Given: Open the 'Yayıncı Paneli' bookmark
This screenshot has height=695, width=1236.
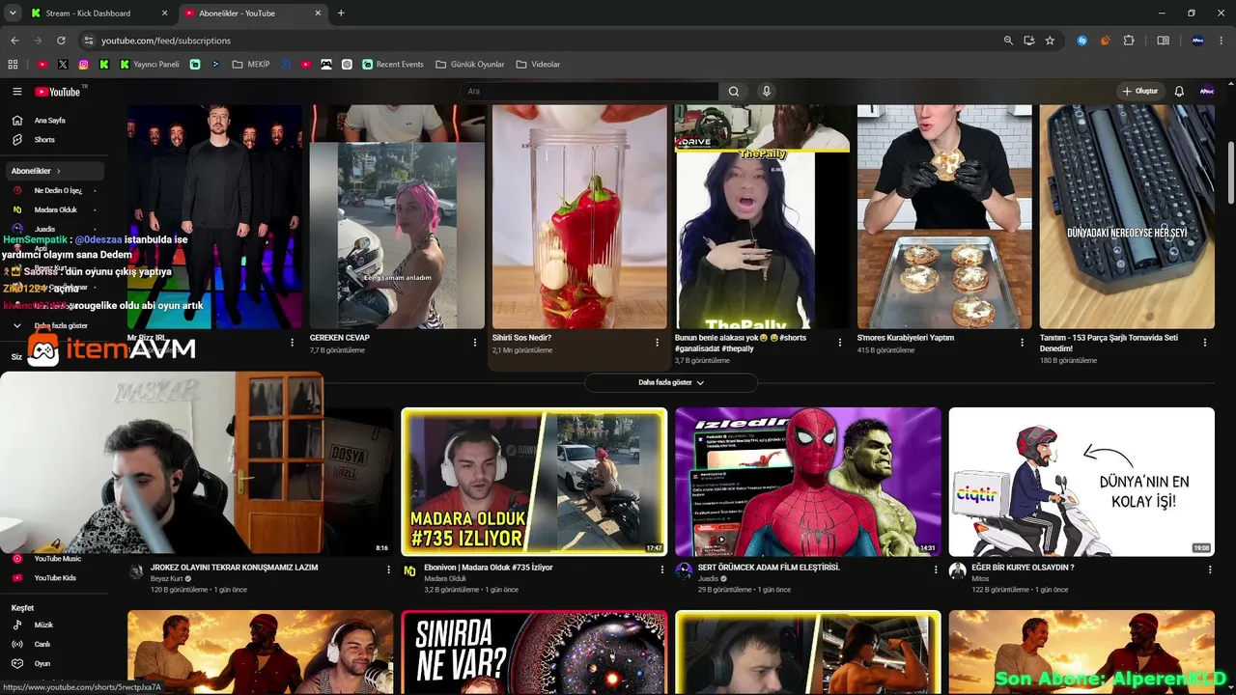Looking at the screenshot, I should click(x=150, y=65).
